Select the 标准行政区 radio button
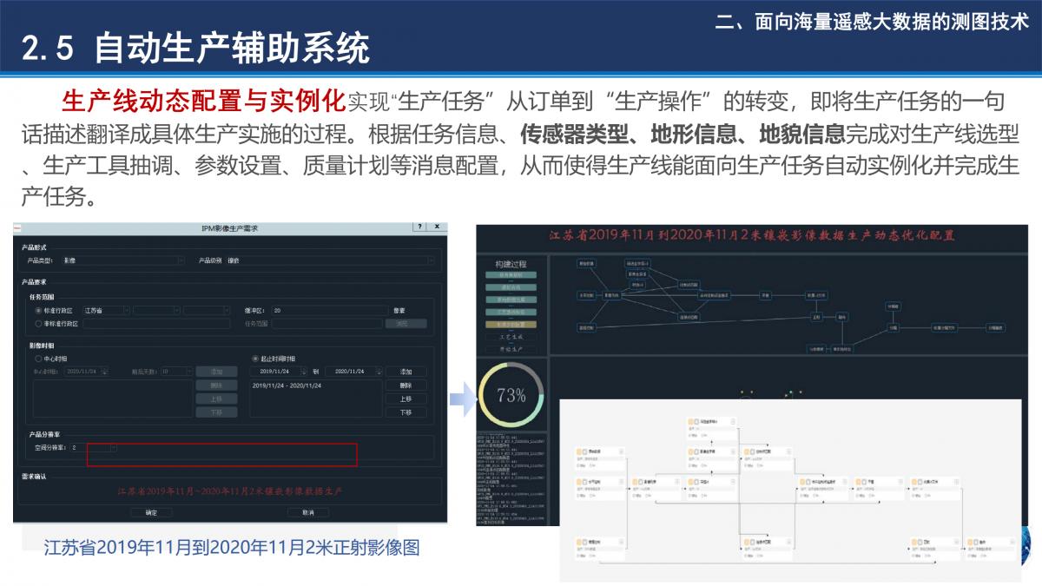The width and height of the screenshot is (1042, 586). click(38, 311)
